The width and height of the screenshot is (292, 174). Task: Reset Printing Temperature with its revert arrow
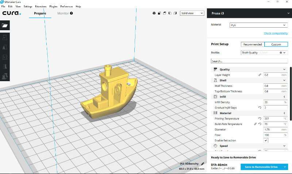[x=259, y=119]
